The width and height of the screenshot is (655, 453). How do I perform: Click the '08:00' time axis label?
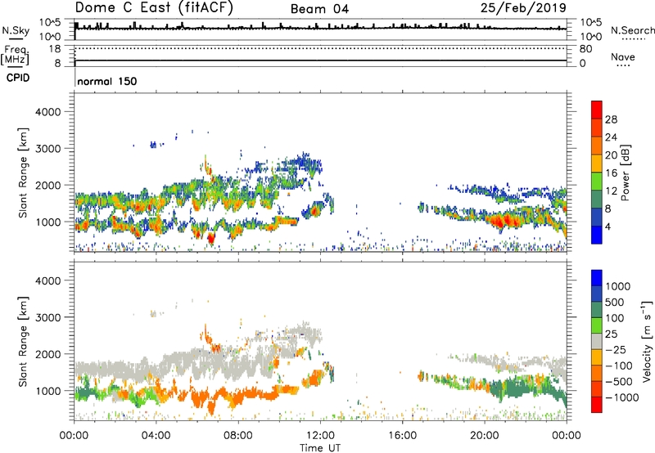(x=238, y=436)
